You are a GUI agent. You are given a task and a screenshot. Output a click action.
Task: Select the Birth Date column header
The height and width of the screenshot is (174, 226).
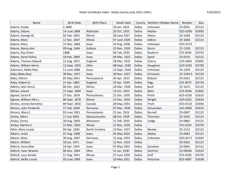pyautogui.click(x=75, y=23)
